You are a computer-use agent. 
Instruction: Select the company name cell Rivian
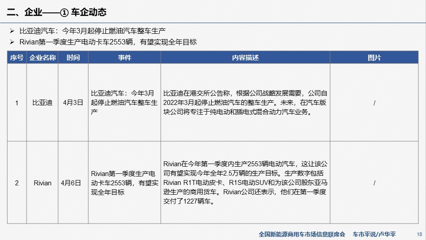click(x=43, y=183)
